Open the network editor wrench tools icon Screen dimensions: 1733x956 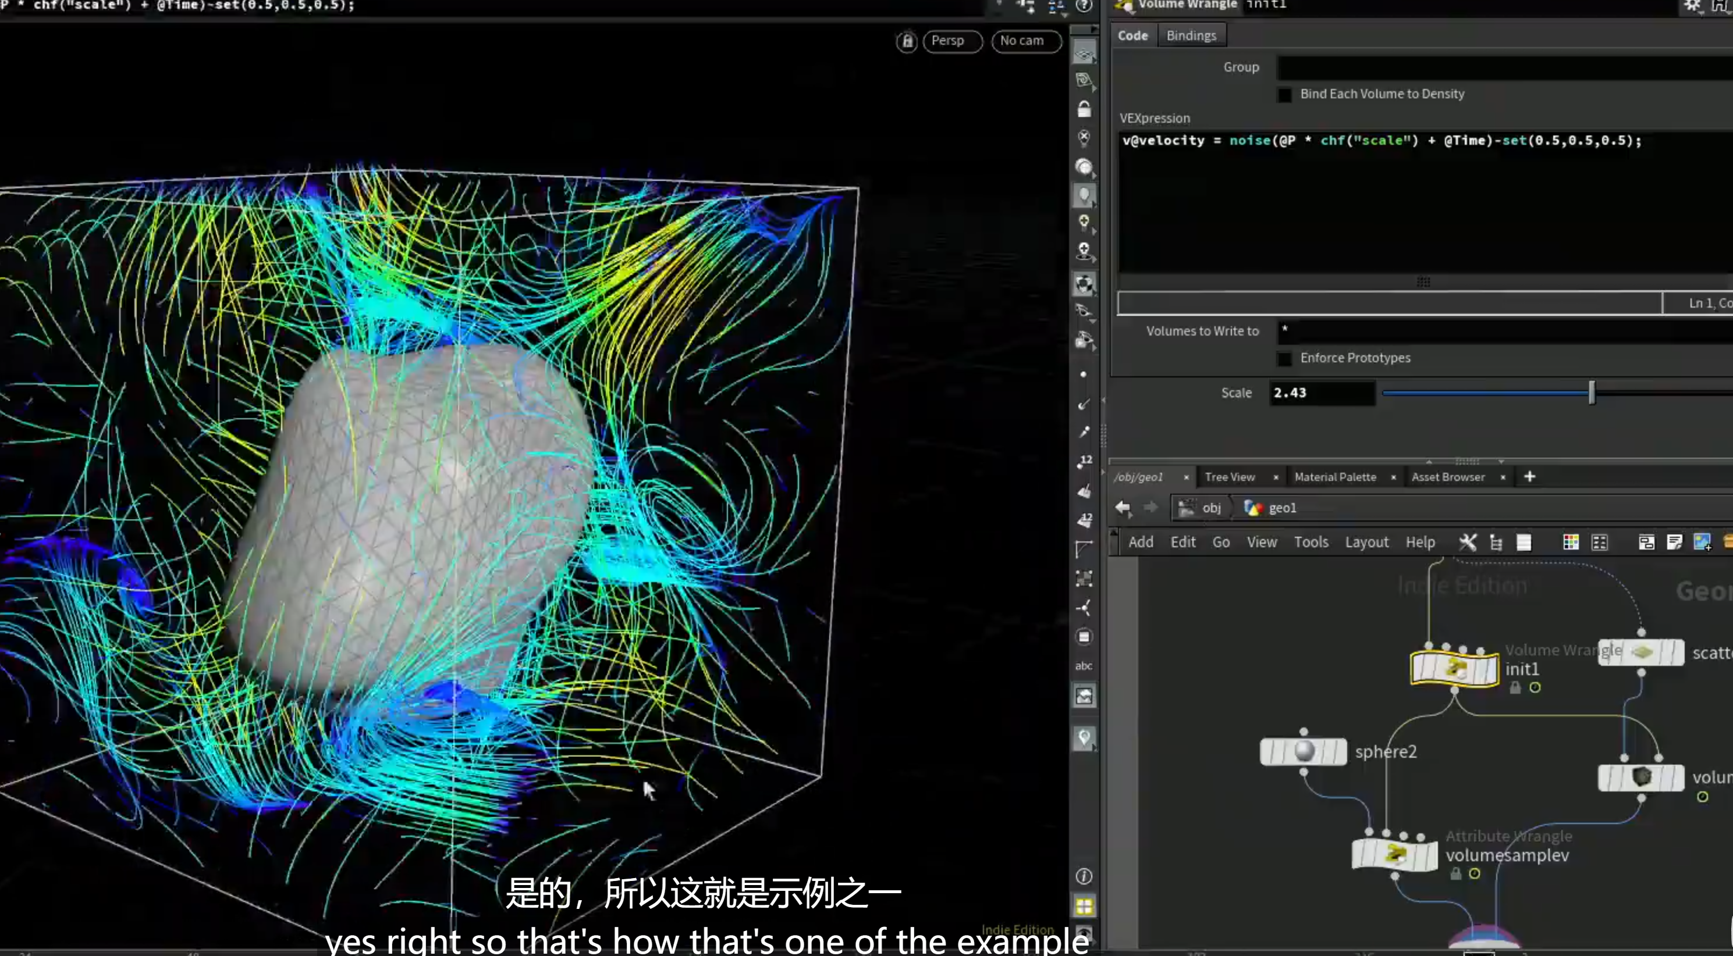point(1467,542)
